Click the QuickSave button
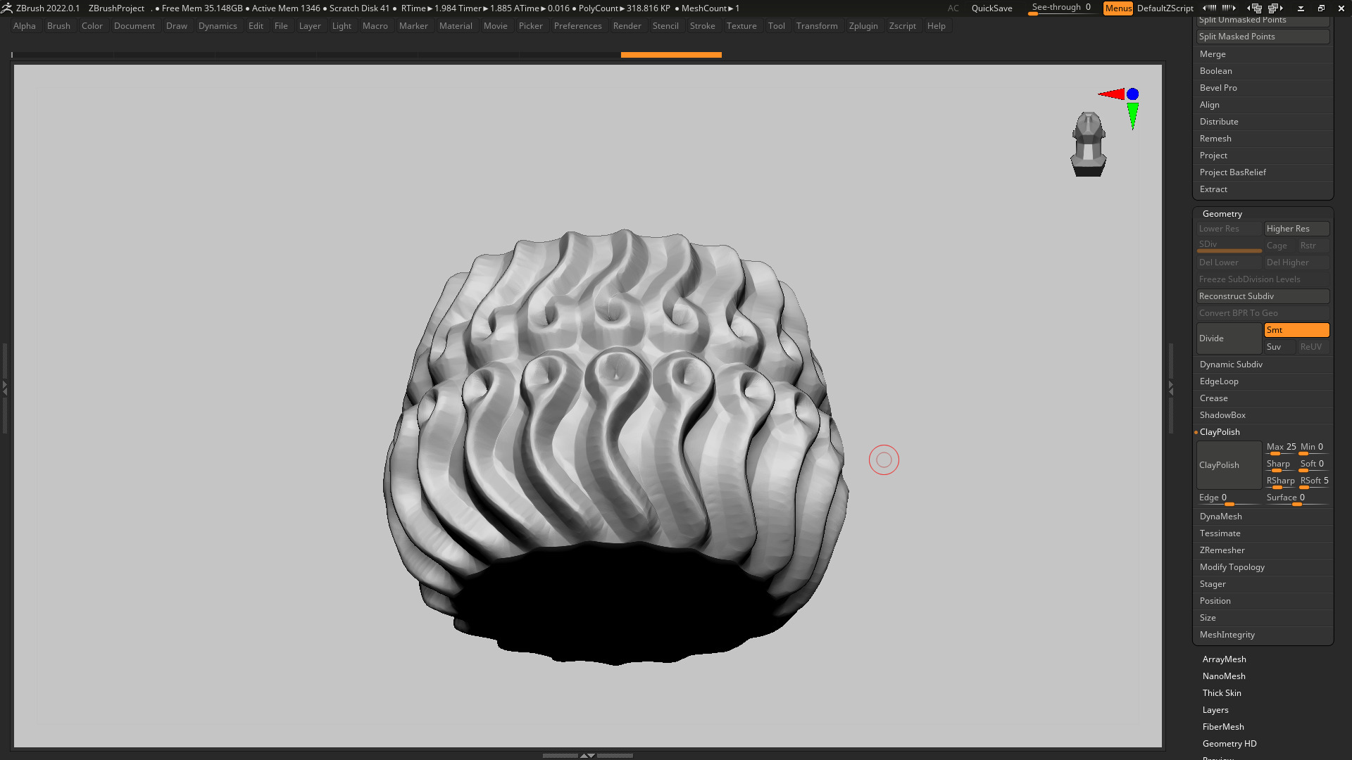 coord(991,8)
